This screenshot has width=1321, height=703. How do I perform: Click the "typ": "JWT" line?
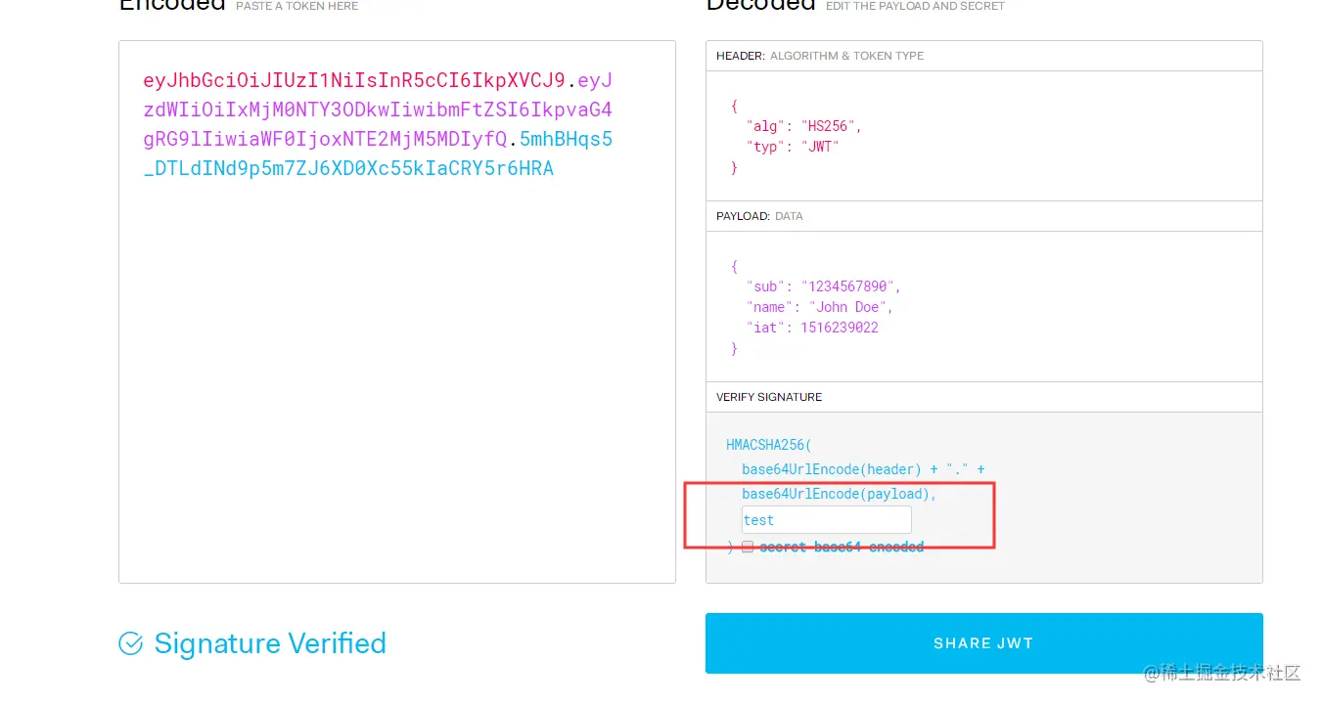794,147
